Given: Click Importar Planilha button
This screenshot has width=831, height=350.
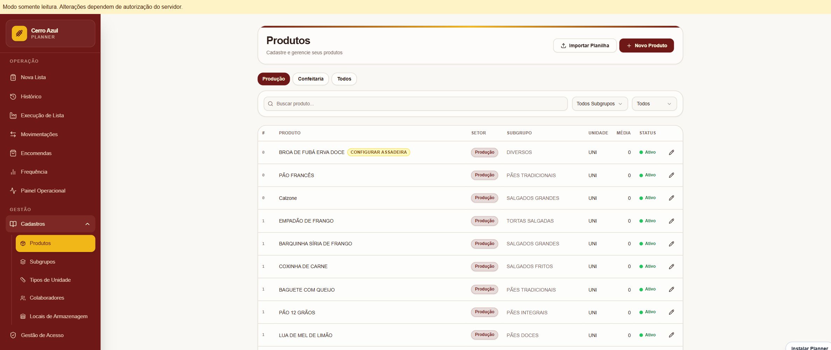Looking at the screenshot, I should click(585, 45).
